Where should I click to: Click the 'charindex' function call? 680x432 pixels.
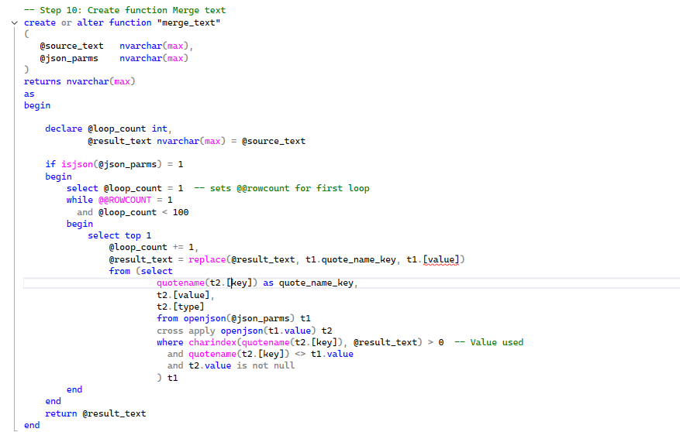point(212,342)
